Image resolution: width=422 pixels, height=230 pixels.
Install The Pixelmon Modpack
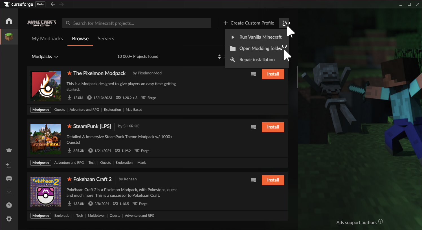tap(273, 74)
